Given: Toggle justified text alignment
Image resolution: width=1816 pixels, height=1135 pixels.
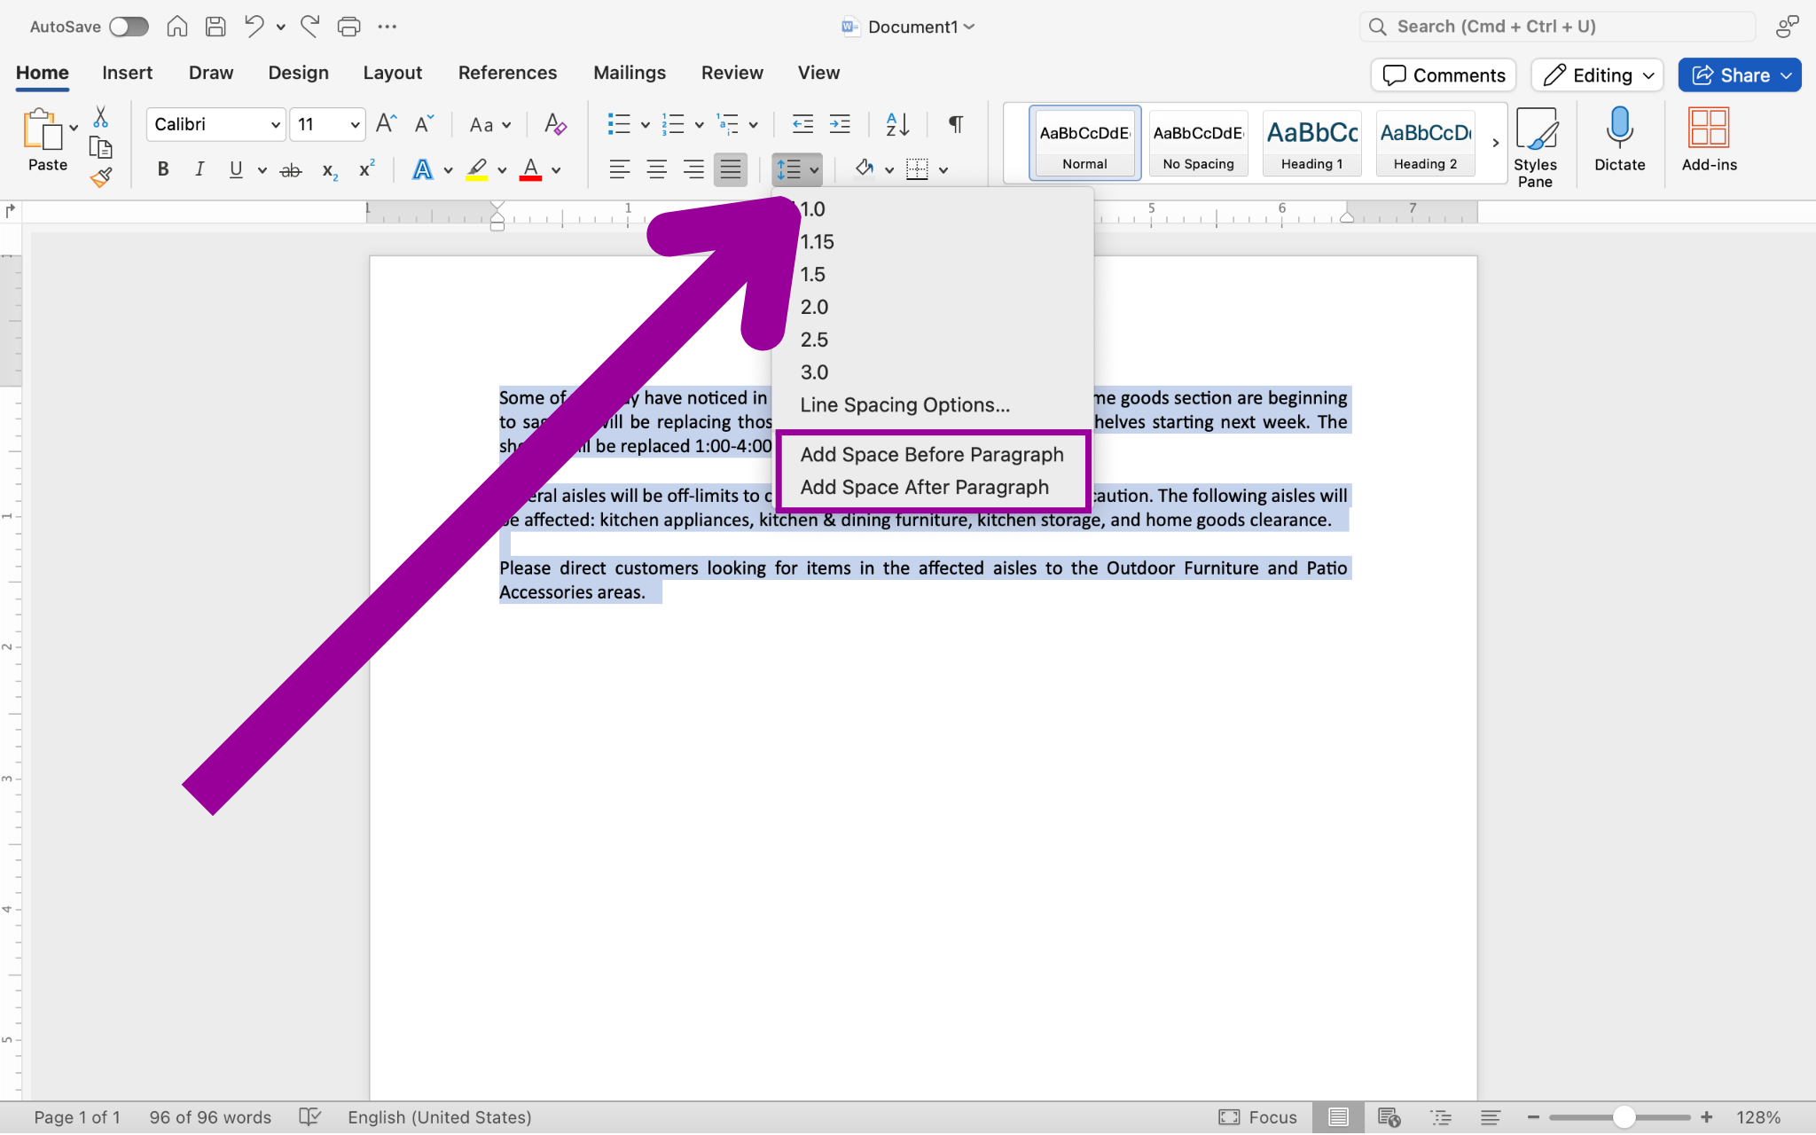Looking at the screenshot, I should 731,169.
